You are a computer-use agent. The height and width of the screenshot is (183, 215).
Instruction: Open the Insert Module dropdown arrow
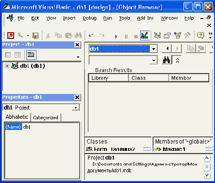coord(28,36)
